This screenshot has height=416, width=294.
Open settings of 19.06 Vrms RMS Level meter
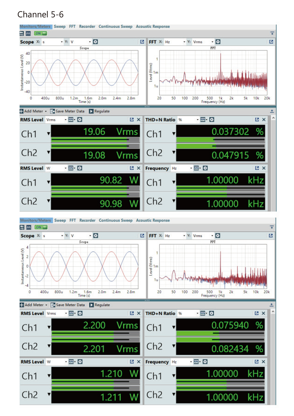[x=79, y=120]
